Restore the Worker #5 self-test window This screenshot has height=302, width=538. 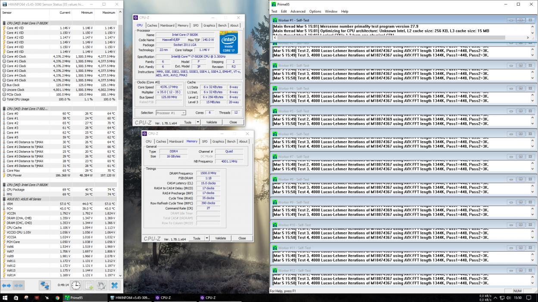(x=520, y=111)
